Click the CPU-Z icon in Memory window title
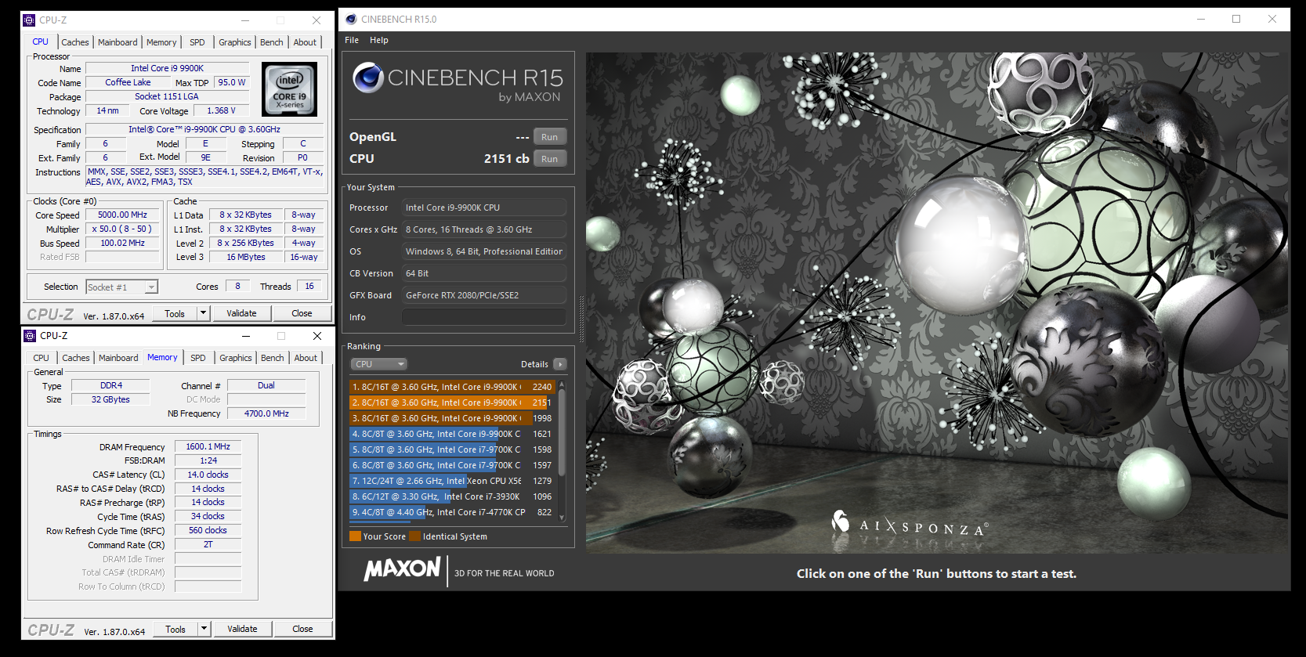 coord(30,336)
